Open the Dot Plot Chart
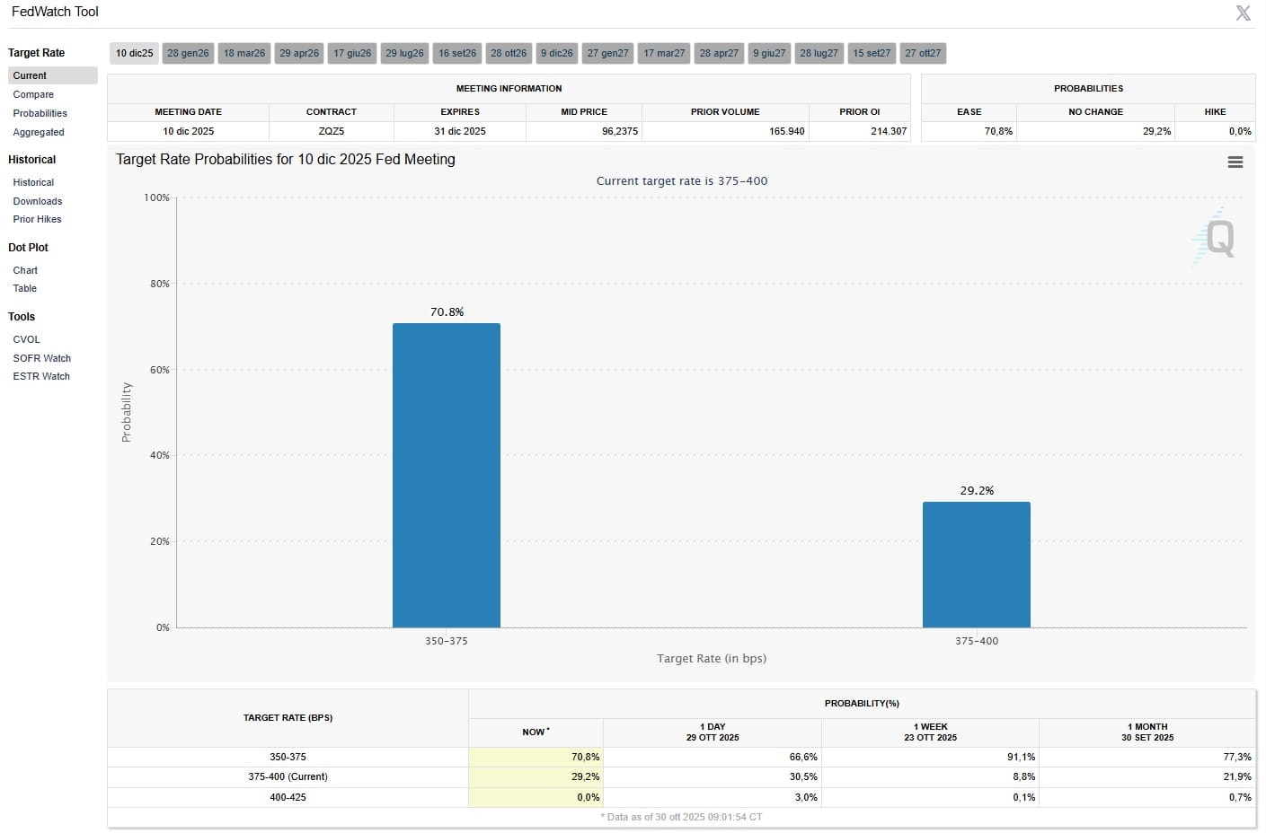 tap(24, 270)
